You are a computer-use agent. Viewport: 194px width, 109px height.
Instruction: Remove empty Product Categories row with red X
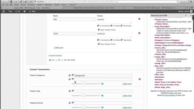140,79
